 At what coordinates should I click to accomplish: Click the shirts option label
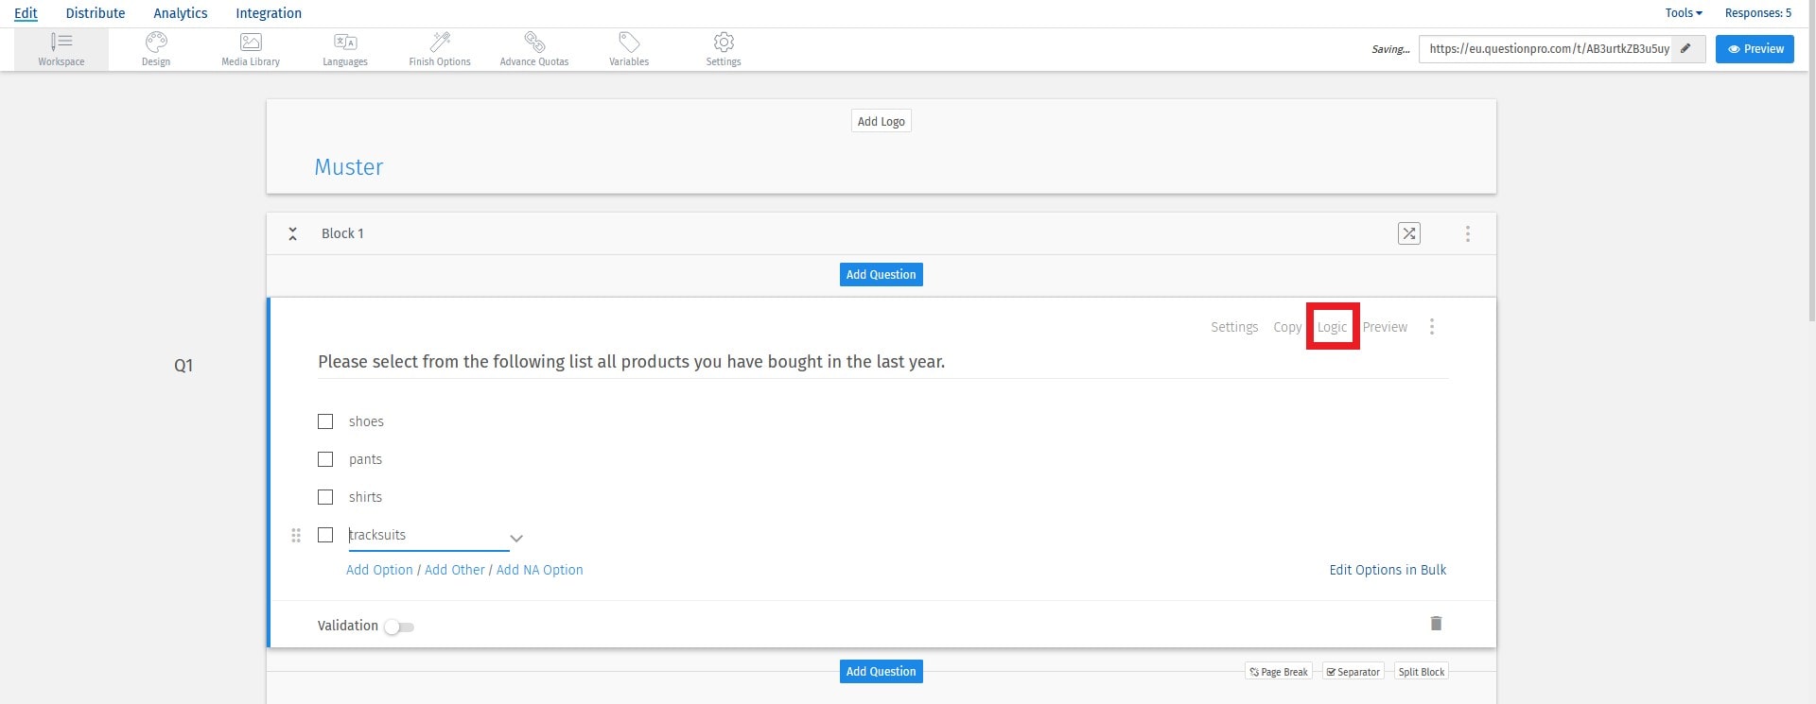click(365, 497)
